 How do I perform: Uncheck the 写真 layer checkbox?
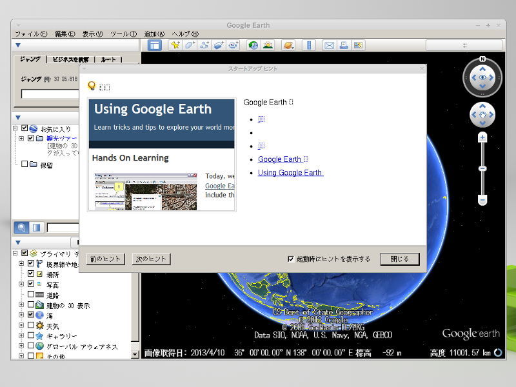point(31,284)
